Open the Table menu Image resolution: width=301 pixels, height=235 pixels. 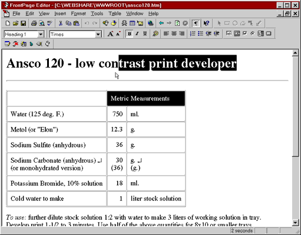pos(115,14)
